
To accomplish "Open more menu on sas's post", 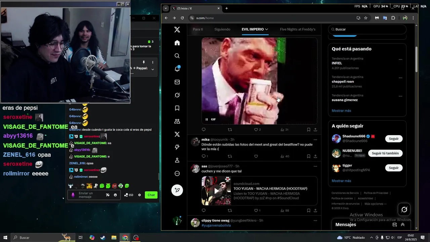I will 315,166.
